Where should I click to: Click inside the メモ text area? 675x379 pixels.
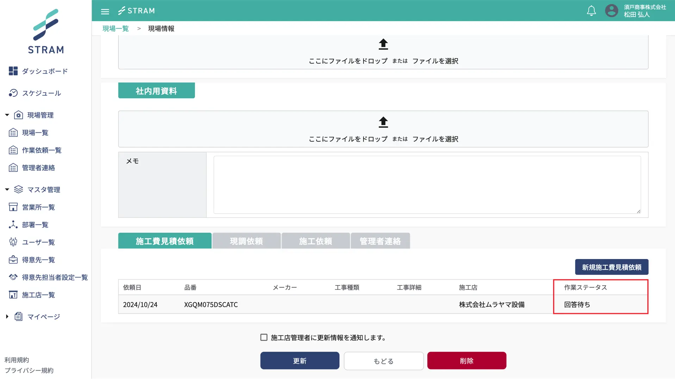[x=427, y=185]
